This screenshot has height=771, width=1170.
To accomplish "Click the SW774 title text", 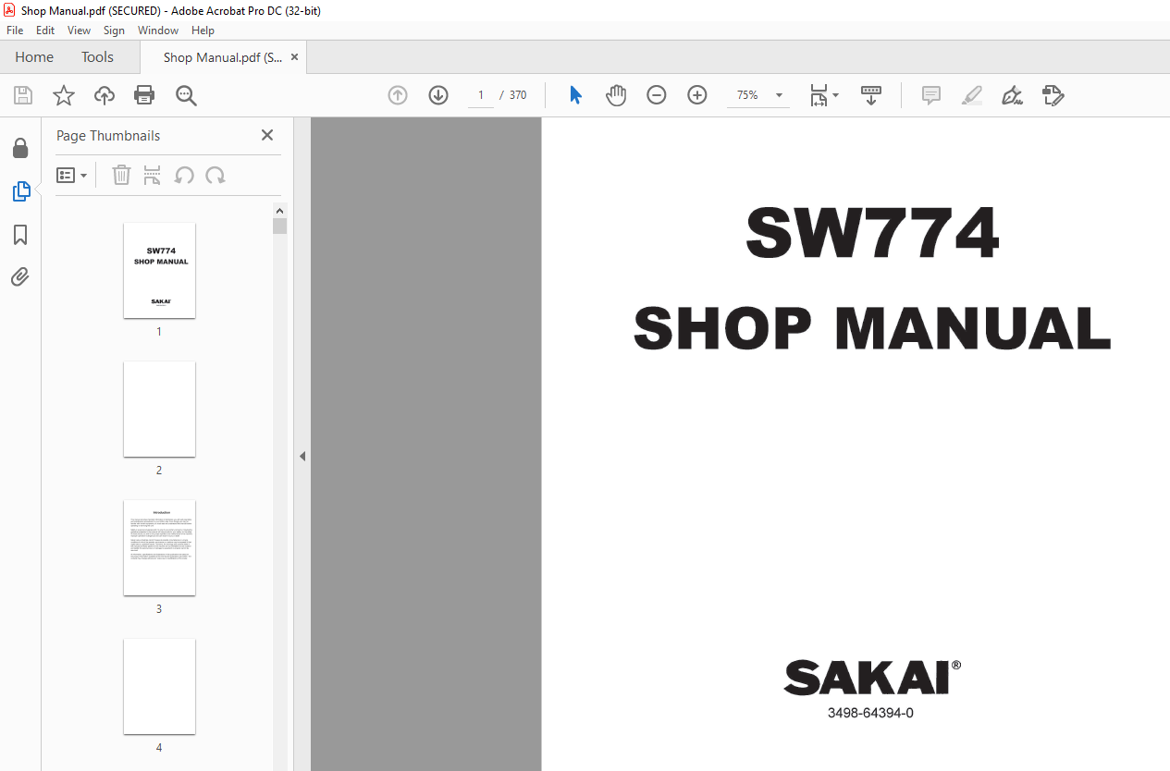I will pos(872,233).
